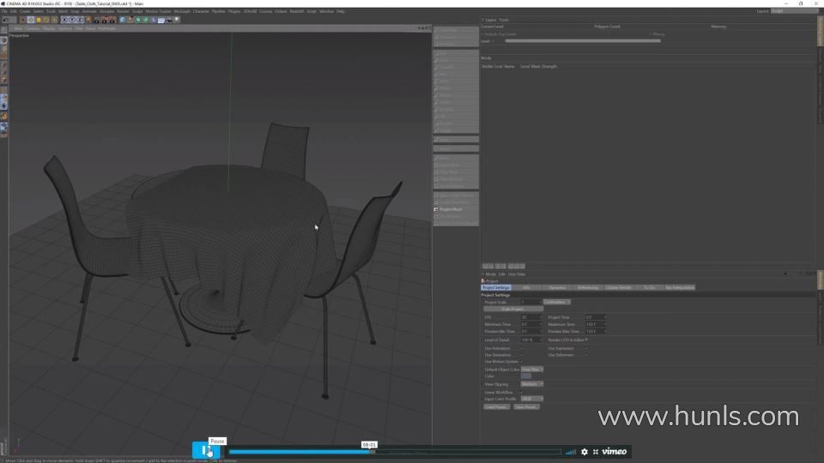824x463 pixels.
Task: Open the Project Scale units dropdown
Action: pos(557,302)
